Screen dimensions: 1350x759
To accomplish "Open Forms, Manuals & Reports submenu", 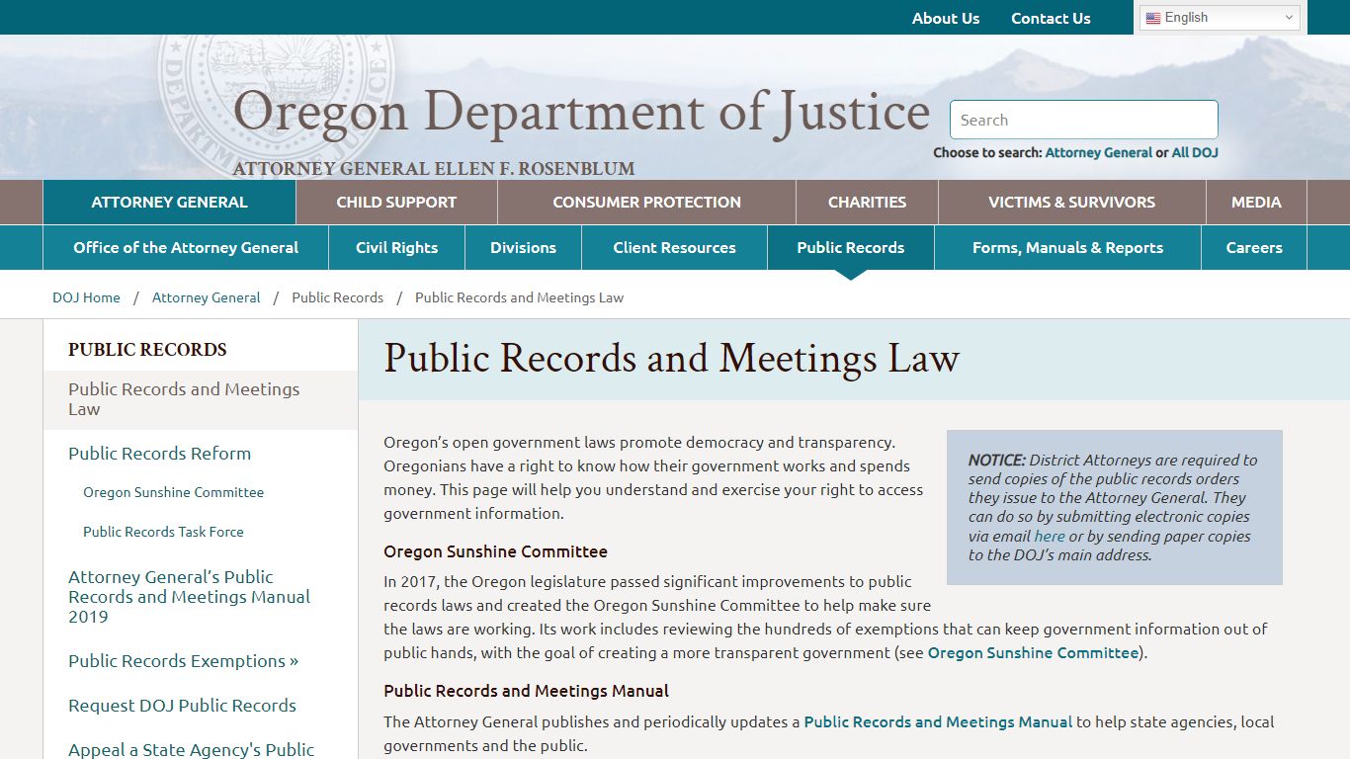I will click(x=1067, y=247).
